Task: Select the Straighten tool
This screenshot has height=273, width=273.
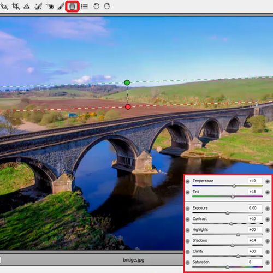Action: pyautogui.click(x=27, y=7)
